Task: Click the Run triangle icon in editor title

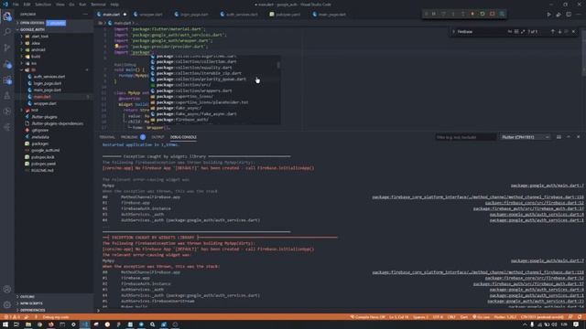Action: 548,15
